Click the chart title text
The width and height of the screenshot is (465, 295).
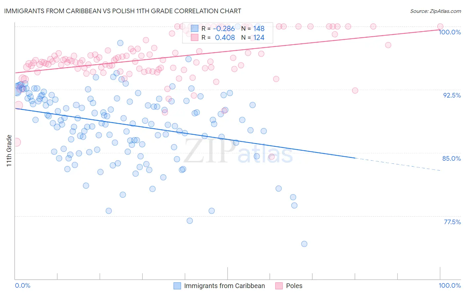tap(122, 11)
